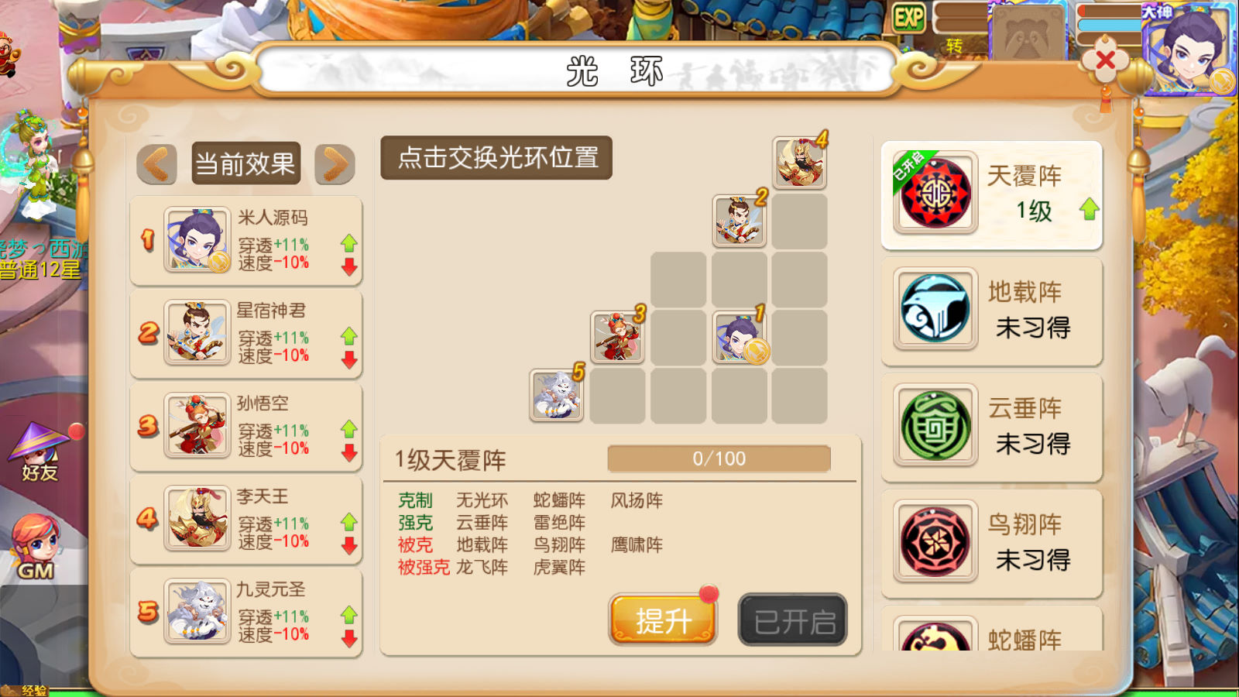
Task: Click the green upgrade arrow beside 1级
Action: 1090,209
